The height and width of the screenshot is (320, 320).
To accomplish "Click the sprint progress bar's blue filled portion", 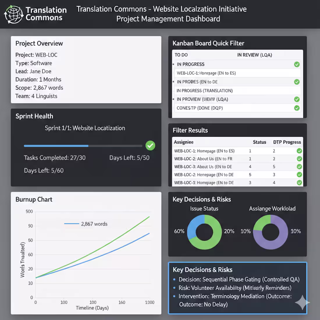I will click(x=56, y=146).
